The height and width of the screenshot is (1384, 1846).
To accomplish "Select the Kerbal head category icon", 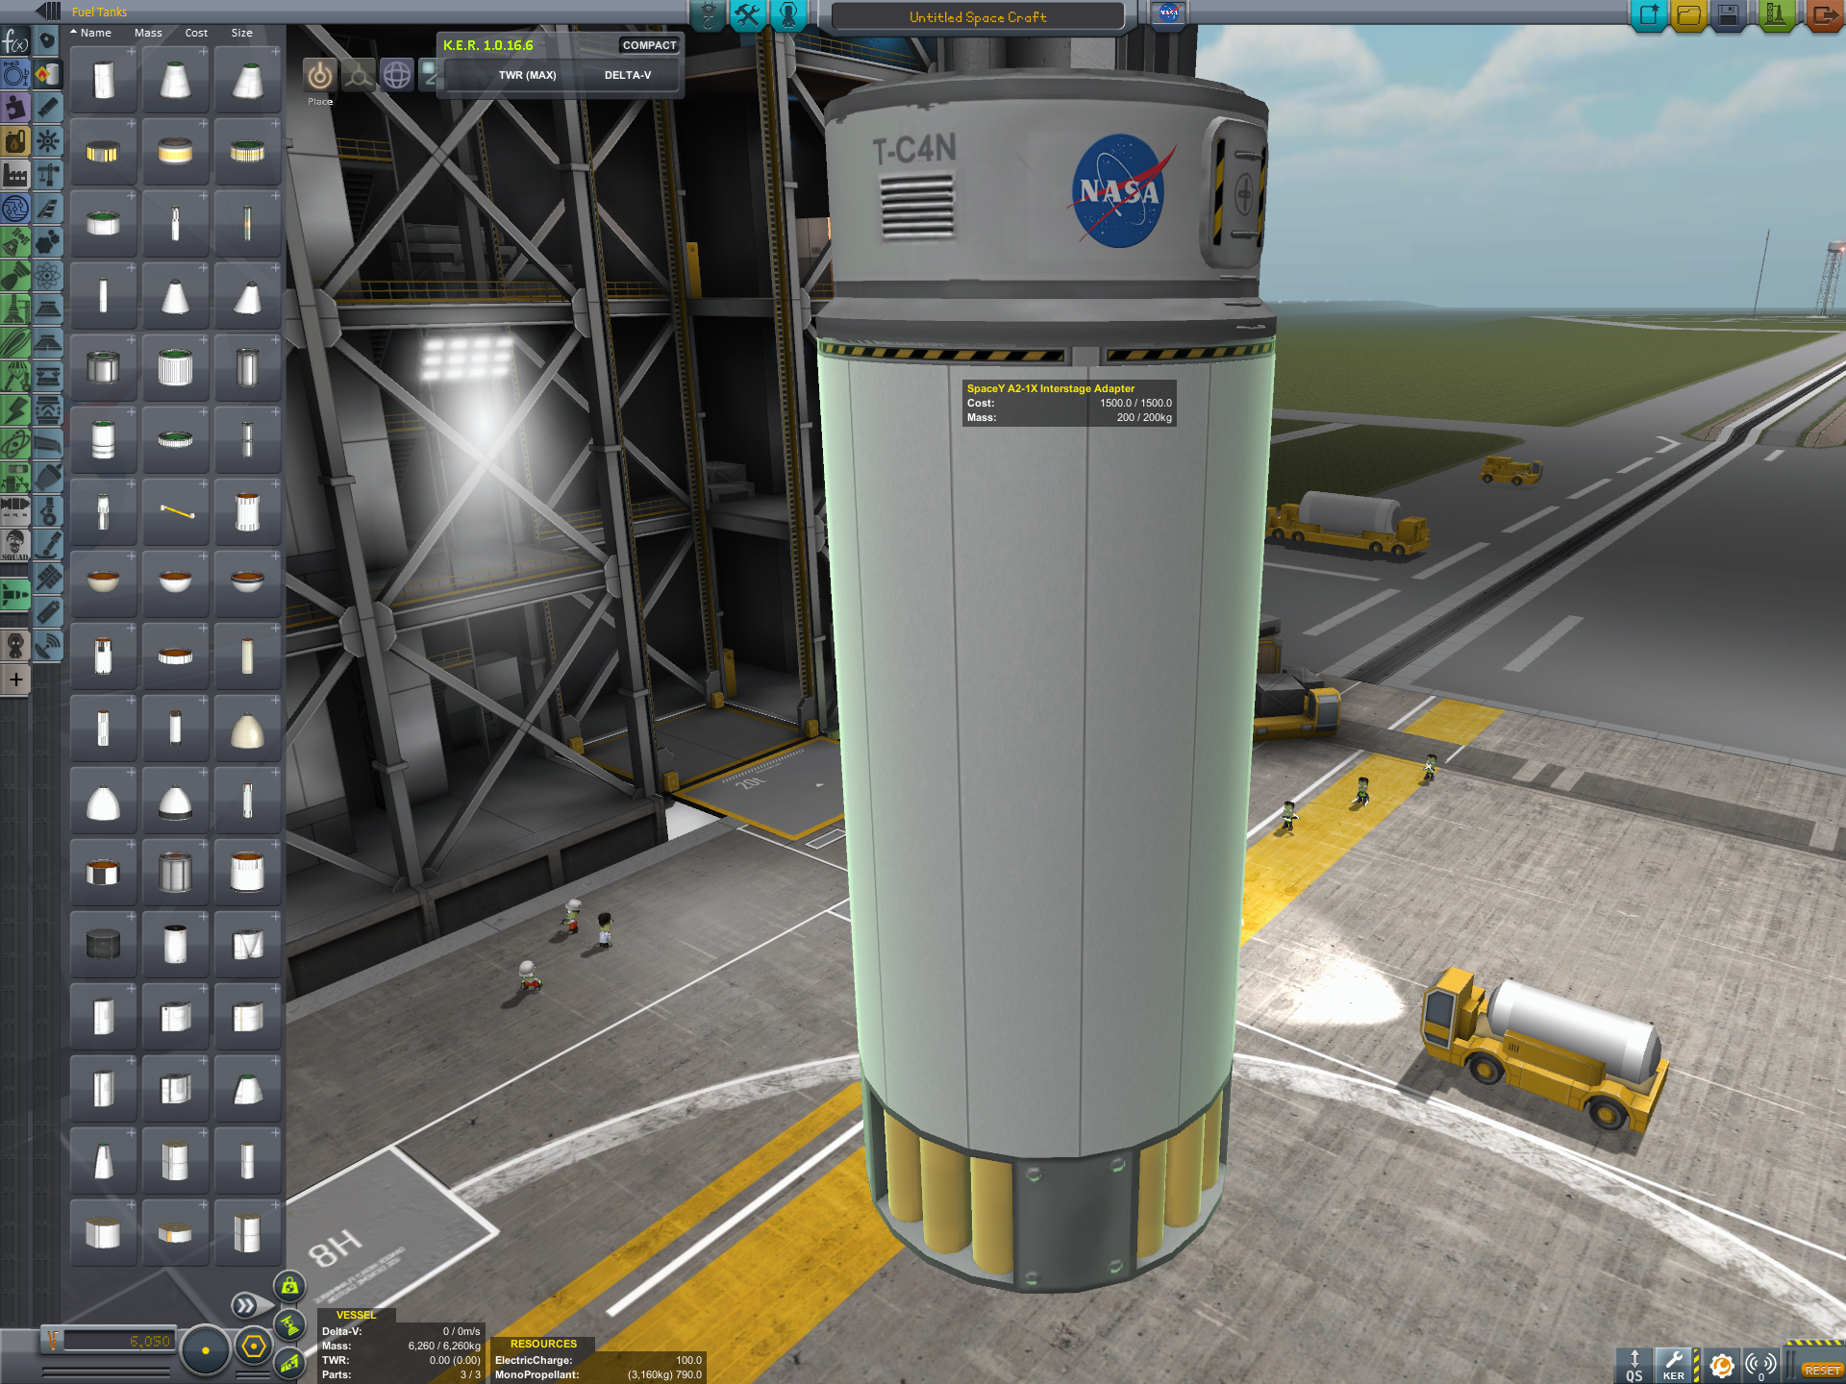I will pos(15,645).
